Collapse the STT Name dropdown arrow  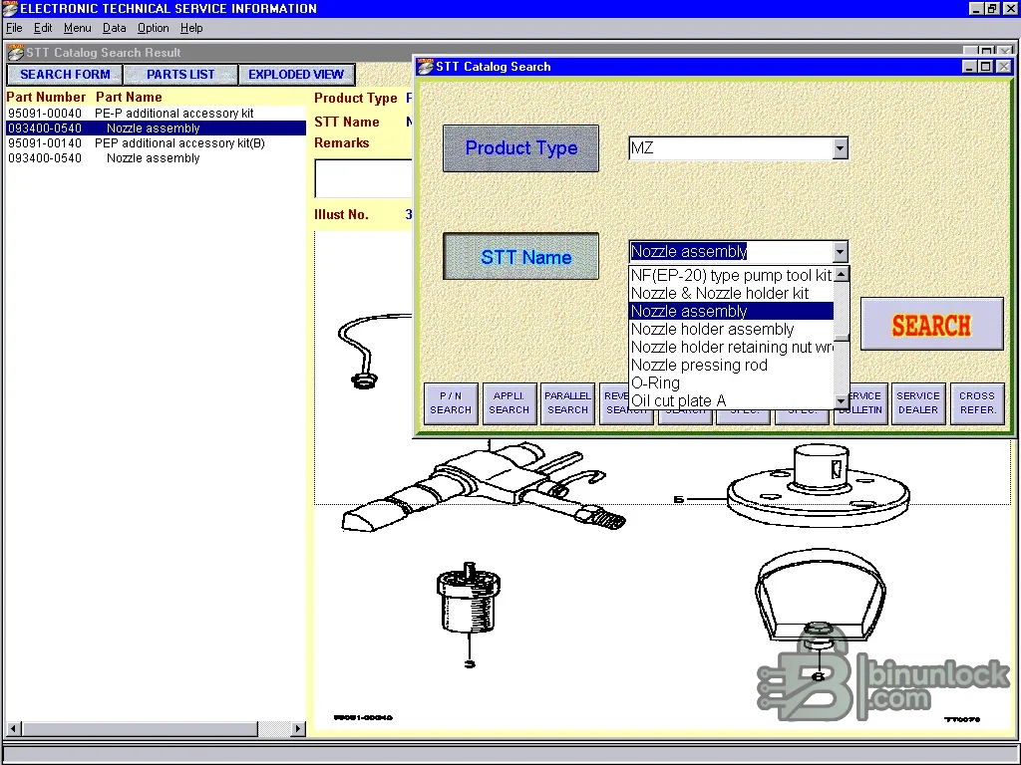[840, 252]
